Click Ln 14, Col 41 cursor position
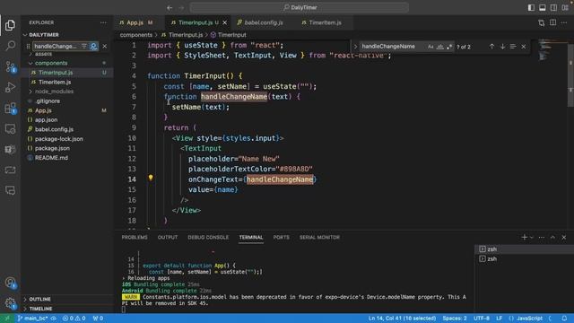The height and width of the screenshot is (323, 574). coord(402,319)
